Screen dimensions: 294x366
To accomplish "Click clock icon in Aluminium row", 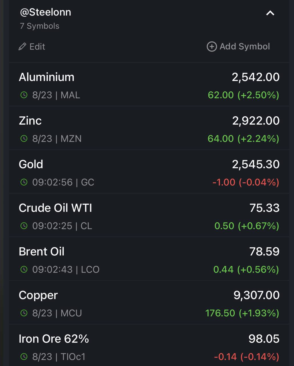I will (x=24, y=95).
